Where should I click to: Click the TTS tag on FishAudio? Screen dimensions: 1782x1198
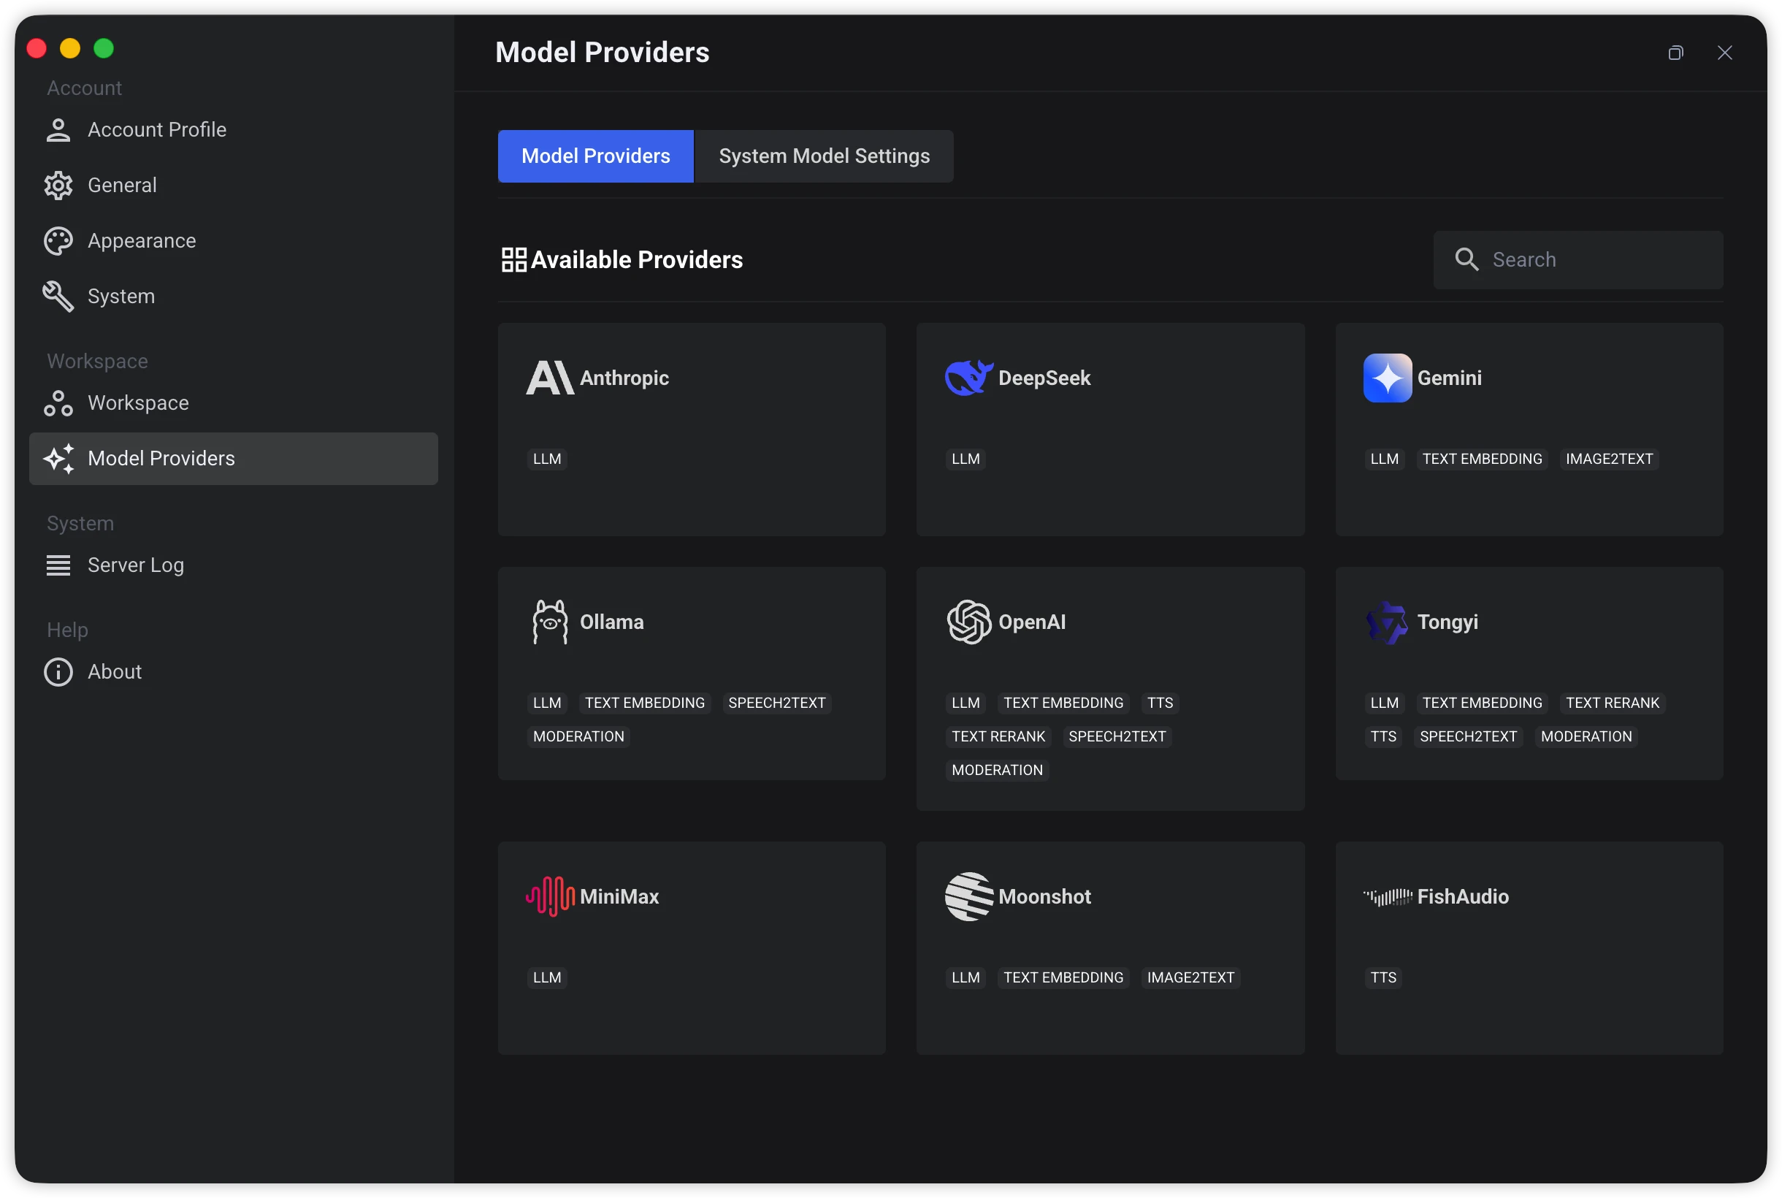(x=1383, y=978)
